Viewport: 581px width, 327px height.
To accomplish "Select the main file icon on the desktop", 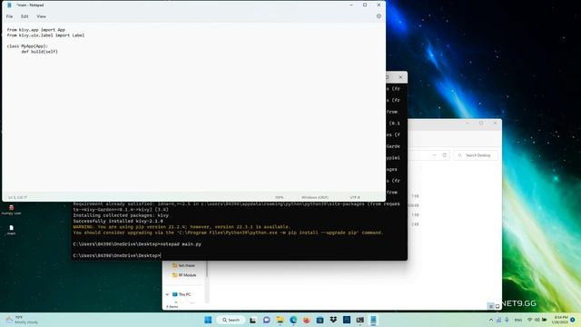I will pos(12,230).
